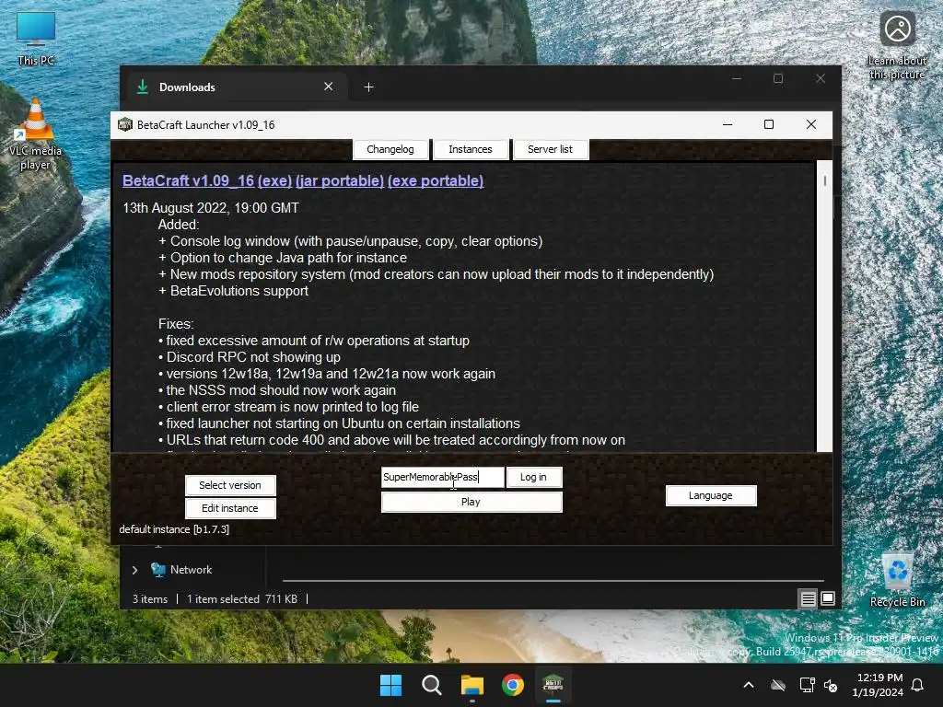Viewport: 943px width, 707px height.
Task: Click the '13th August 2022, 19:00 GMT' text
Action: (x=211, y=208)
